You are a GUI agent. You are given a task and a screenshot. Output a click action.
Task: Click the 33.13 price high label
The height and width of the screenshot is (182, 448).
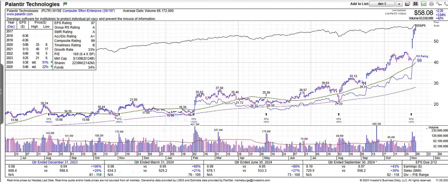tap(353, 76)
